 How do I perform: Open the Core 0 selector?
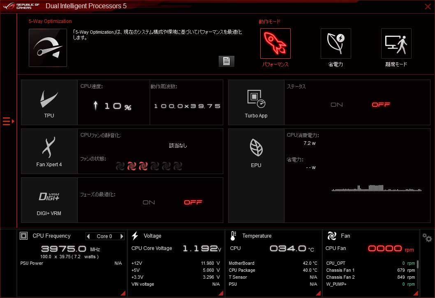coord(104,236)
